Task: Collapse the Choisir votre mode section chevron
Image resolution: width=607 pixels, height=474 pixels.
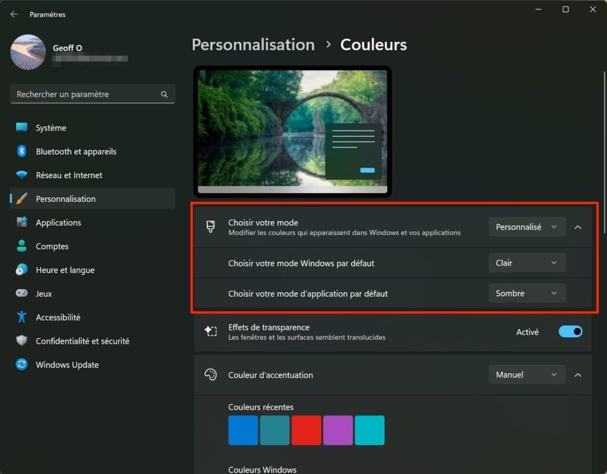Action: (x=578, y=228)
